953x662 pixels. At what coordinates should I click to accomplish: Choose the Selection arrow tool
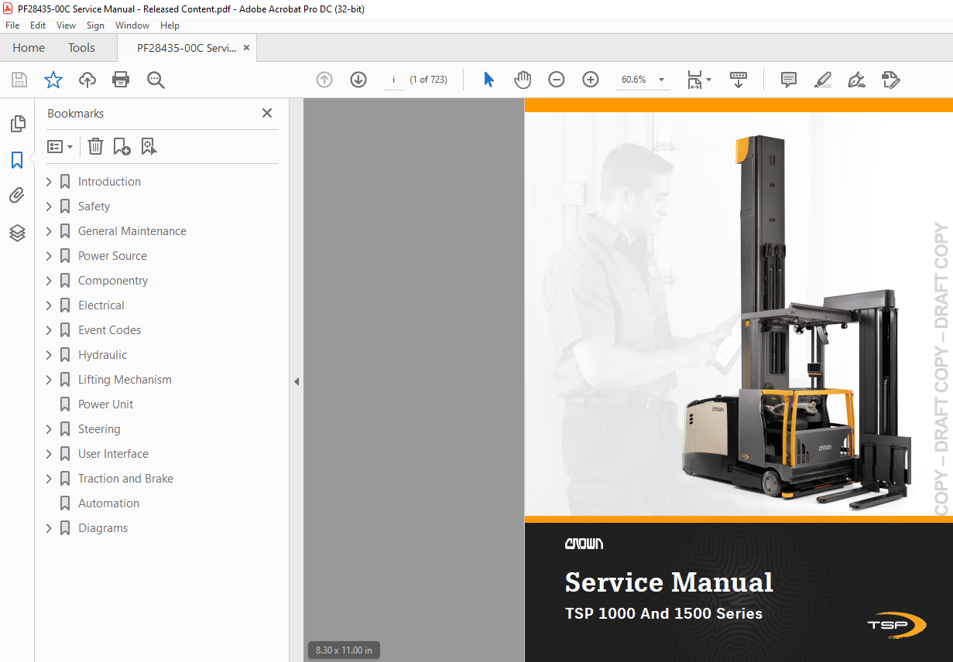pyautogui.click(x=488, y=80)
